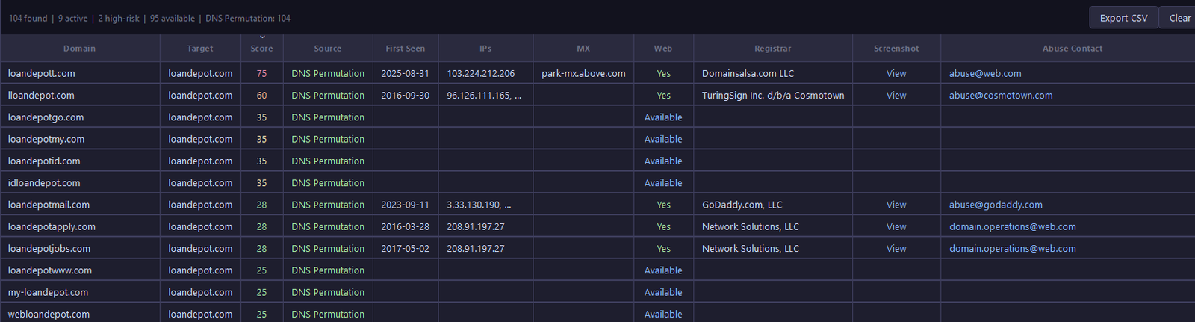Click the Clear button
The width and height of the screenshot is (1195, 322).
point(1179,18)
